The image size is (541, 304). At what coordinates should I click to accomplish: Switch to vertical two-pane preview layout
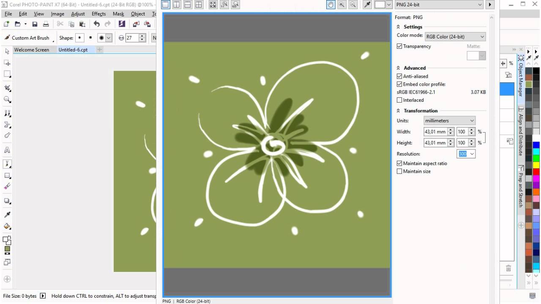[176, 5]
